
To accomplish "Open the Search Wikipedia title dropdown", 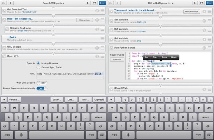I will click(x=53, y=3).
